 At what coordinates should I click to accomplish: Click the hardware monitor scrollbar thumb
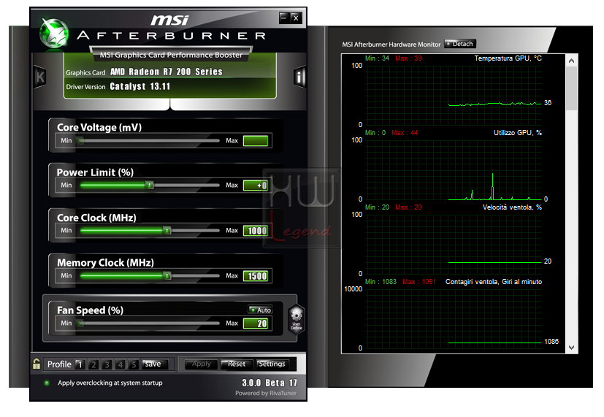[572, 88]
